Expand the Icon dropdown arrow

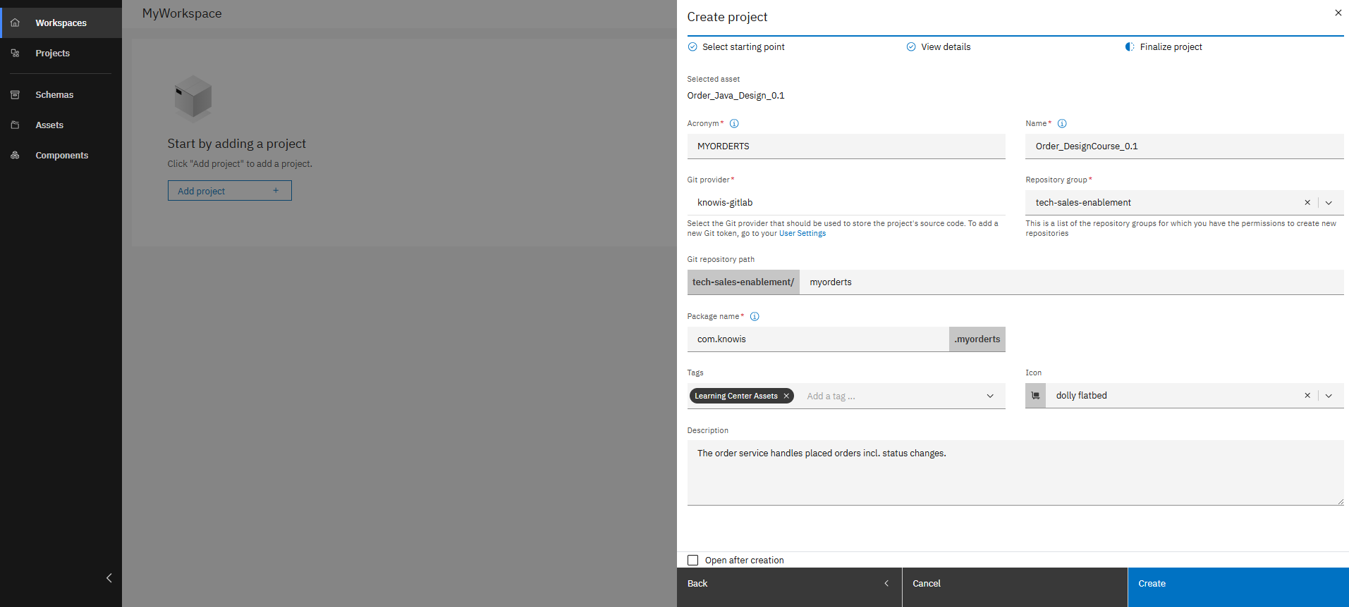pos(1329,396)
